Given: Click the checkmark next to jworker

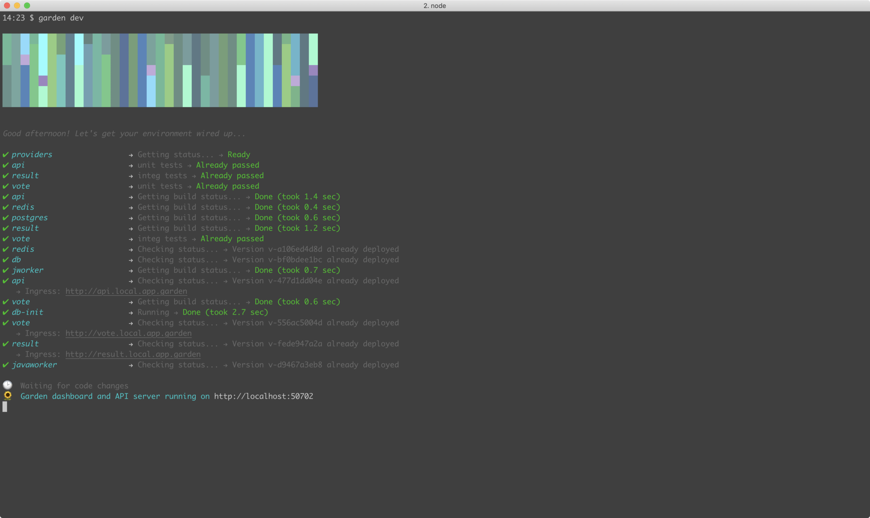Looking at the screenshot, I should (x=5, y=270).
